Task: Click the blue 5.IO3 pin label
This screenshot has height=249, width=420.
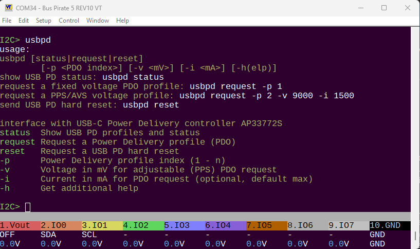Action: coord(184,225)
